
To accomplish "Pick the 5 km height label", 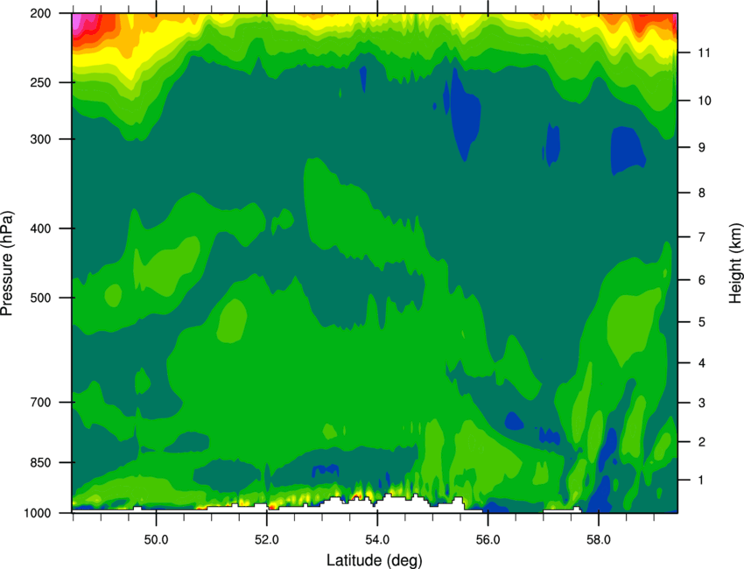I will (702, 322).
